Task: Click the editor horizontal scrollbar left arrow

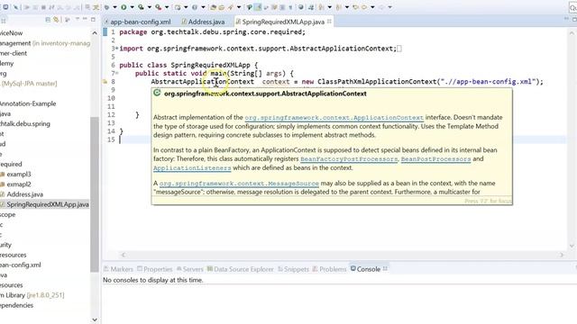Action: coord(124,255)
